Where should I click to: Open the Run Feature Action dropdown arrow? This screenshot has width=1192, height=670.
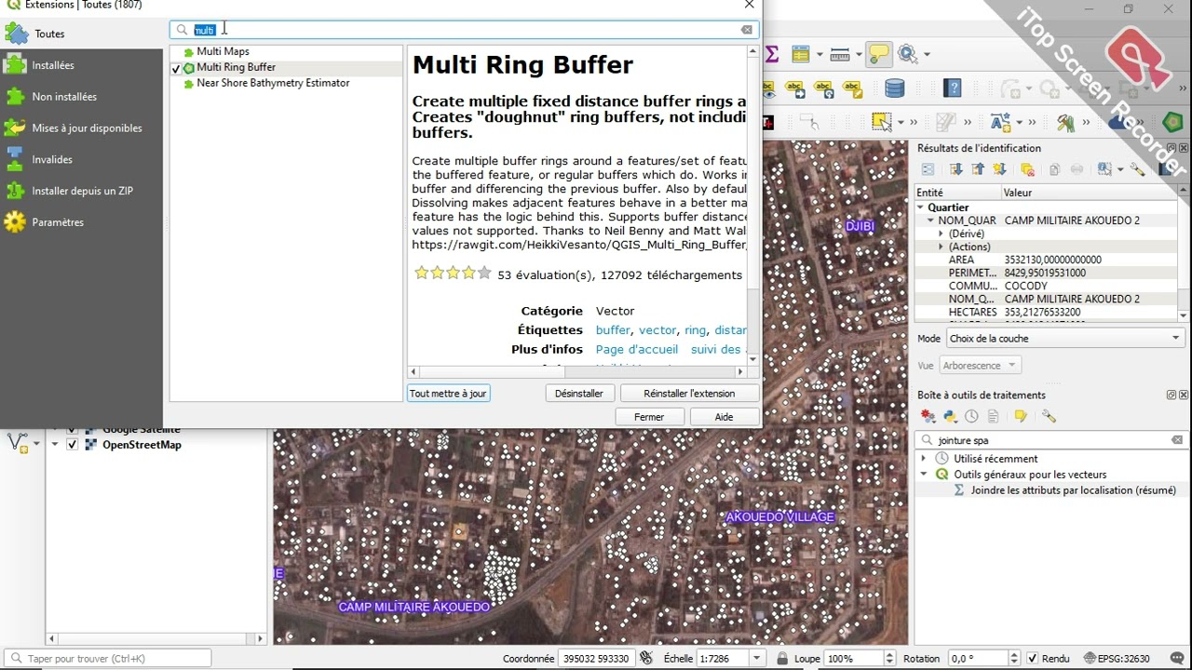927,55
